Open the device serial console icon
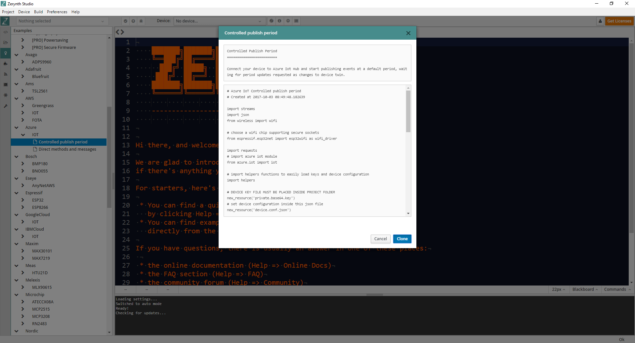 [296, 21]
